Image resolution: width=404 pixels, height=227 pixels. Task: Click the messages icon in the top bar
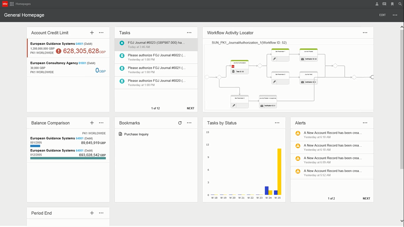pos(384,4)
